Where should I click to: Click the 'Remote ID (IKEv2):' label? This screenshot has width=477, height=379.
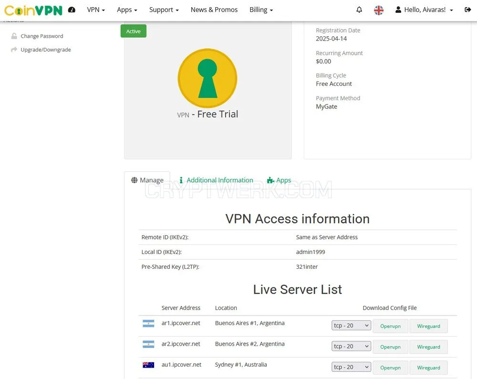165,237
